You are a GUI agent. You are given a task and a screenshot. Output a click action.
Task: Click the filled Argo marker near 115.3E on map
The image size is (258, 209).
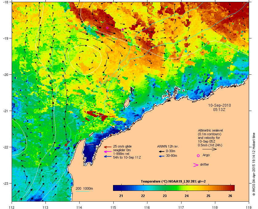click(123, 29)
